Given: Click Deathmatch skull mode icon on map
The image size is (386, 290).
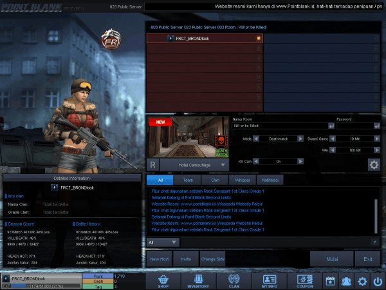Looking at the screenshot, I should point(221,140).
